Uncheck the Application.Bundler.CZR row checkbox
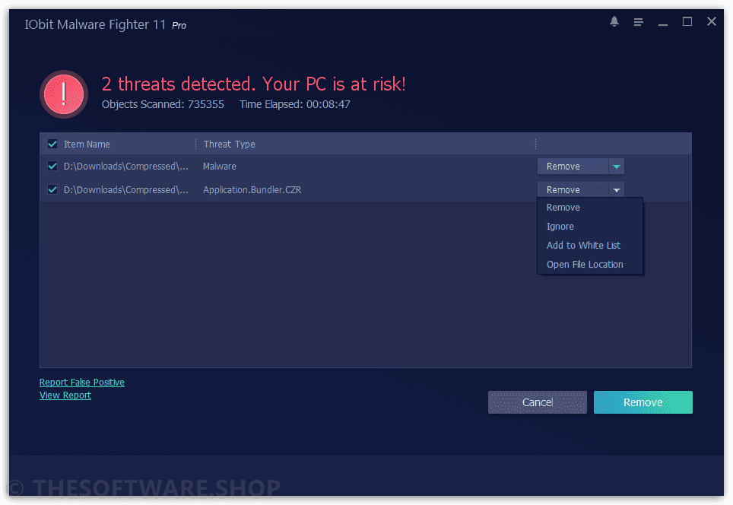The width and height of the screenshot is (733, 505). [52, 190]
